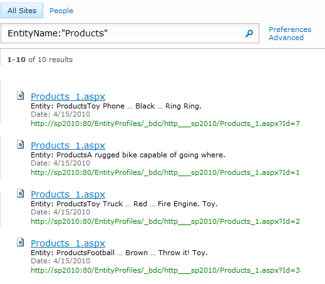Image resolution: width=325 pixels, height=284 pixels.
Task: Open Products_1.aspx title for rugged bike
Action: (68, 145)
